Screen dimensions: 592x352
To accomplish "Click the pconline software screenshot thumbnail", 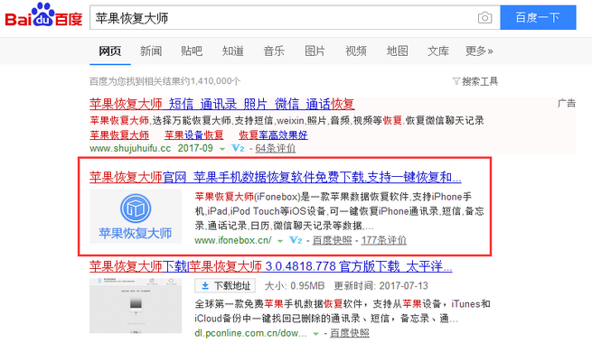I will click(136, 306).
